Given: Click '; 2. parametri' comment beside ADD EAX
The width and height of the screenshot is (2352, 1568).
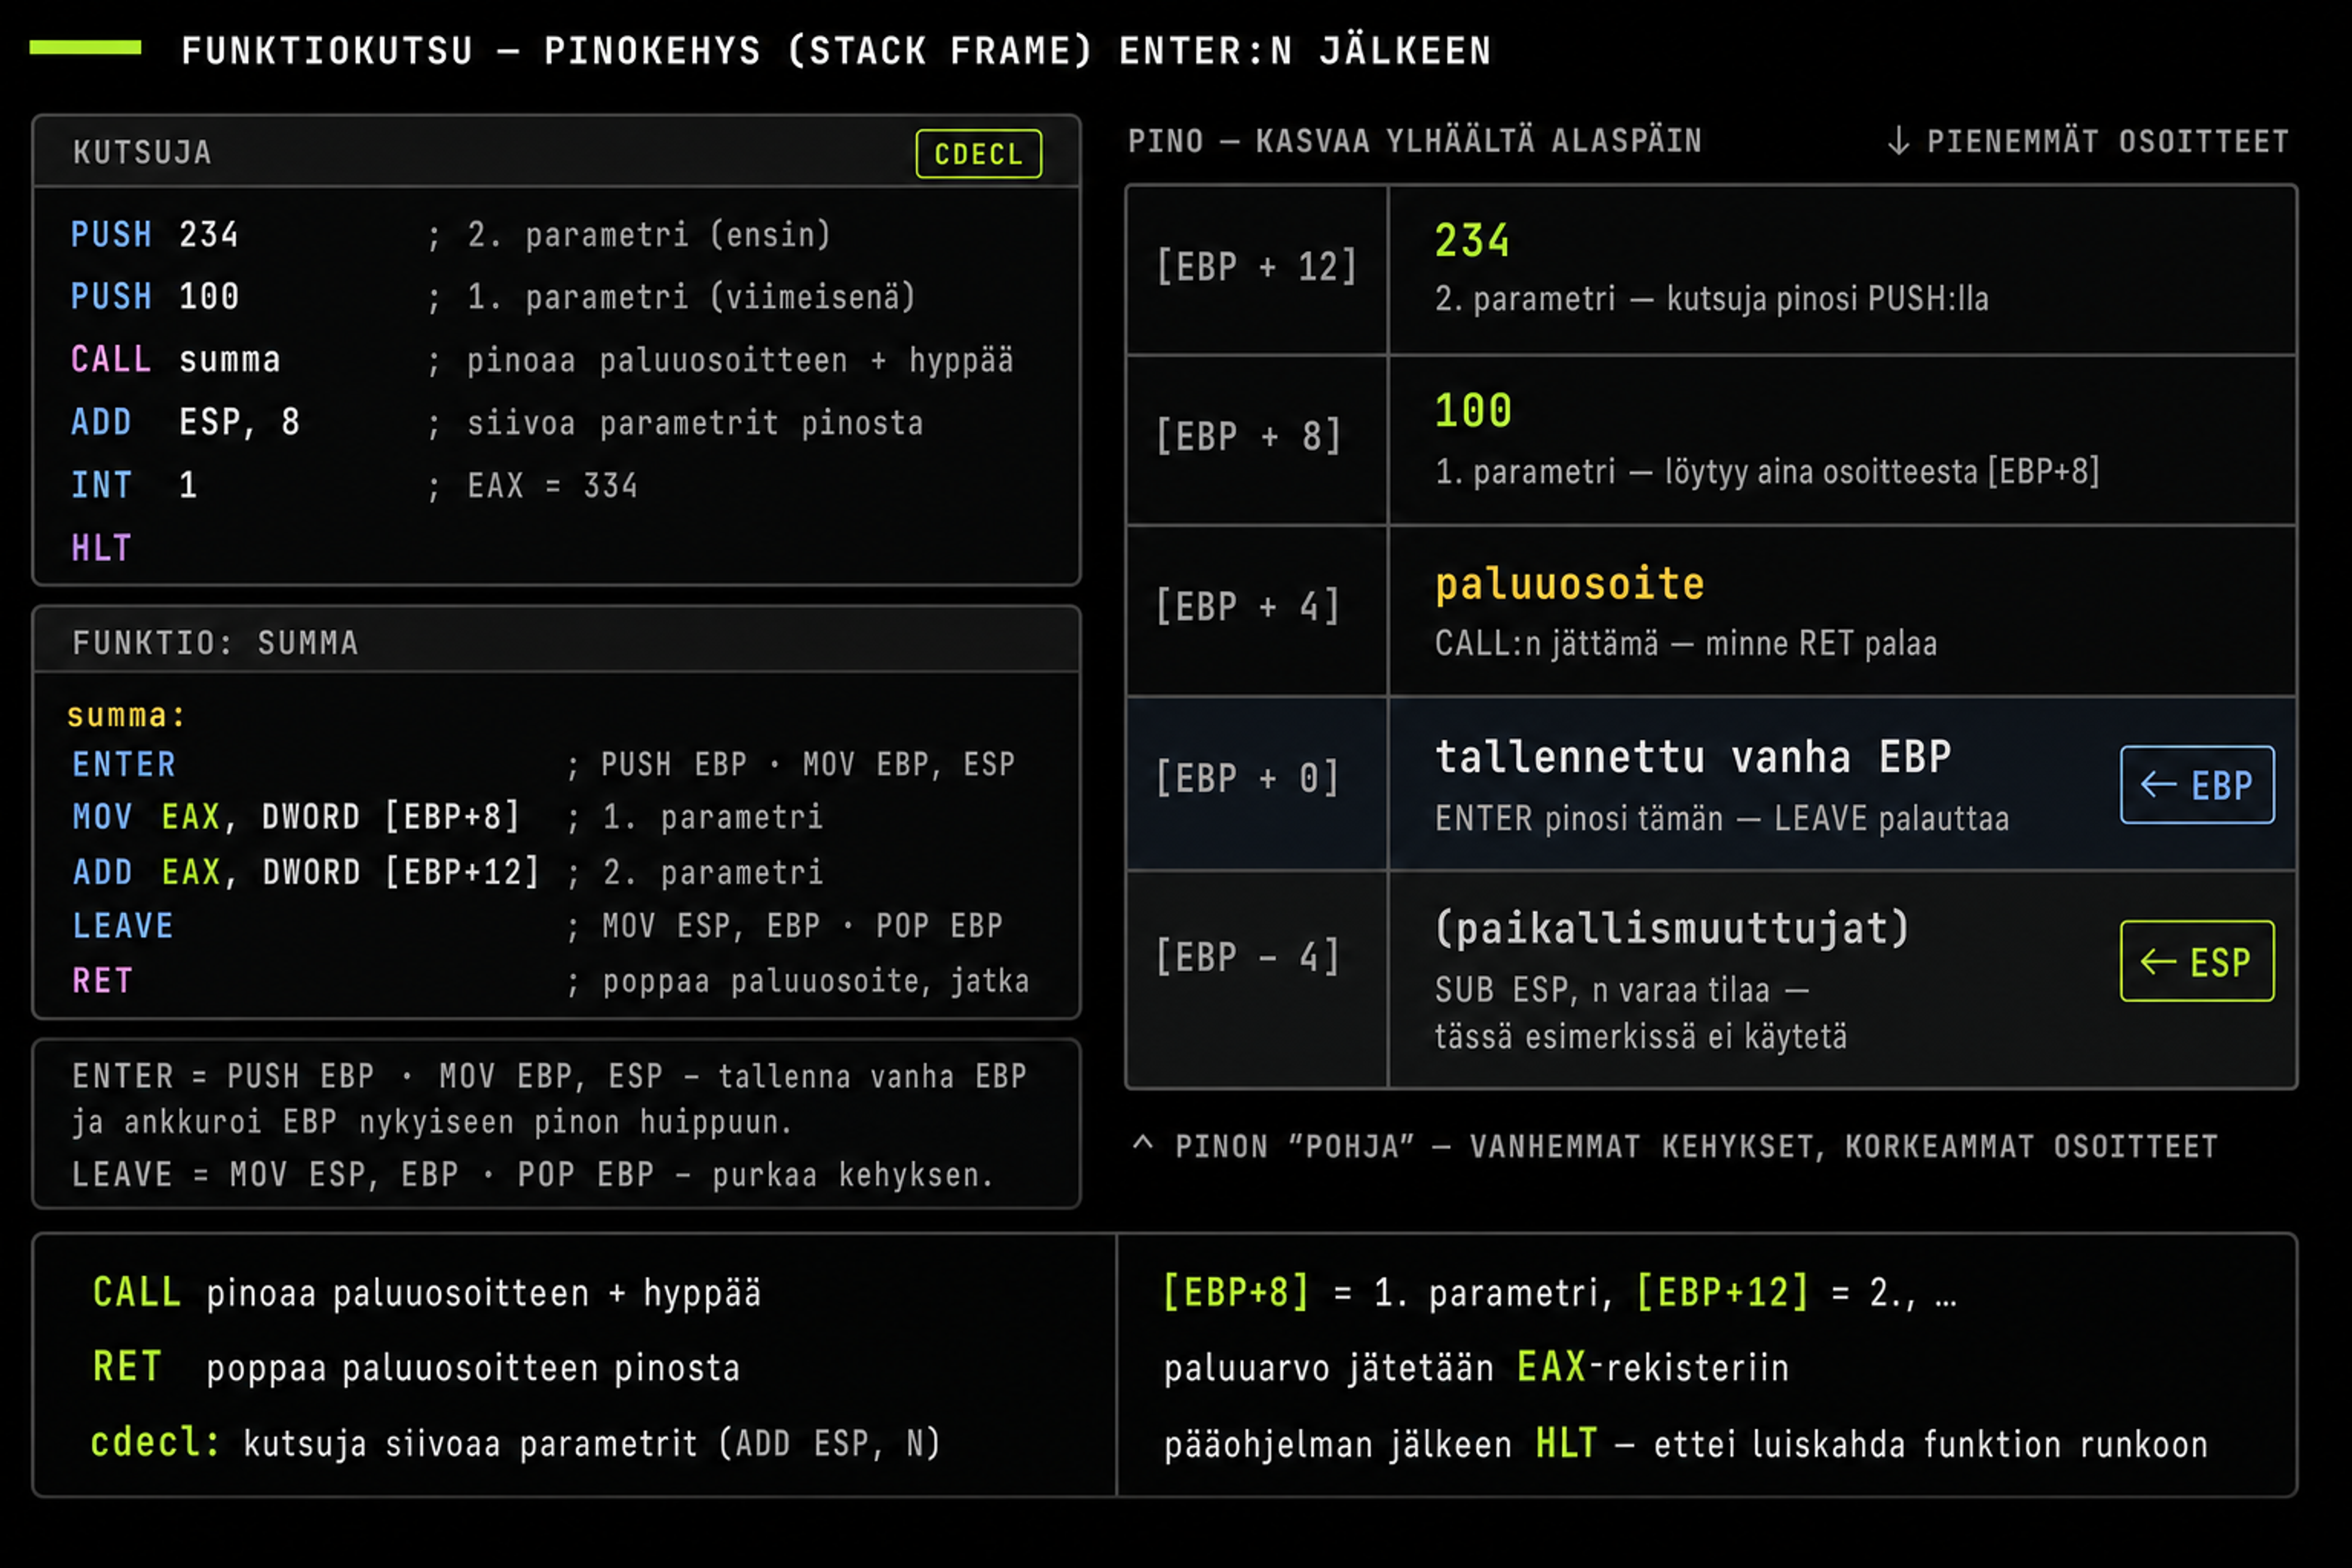Looking at the screenshot, I should click(694, 873).
